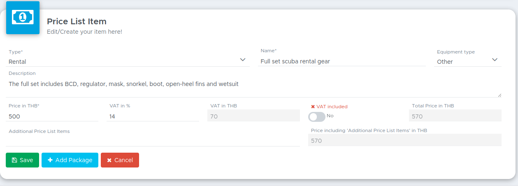
Task: Click the description resize handle corner
Action: coord(499,95)
